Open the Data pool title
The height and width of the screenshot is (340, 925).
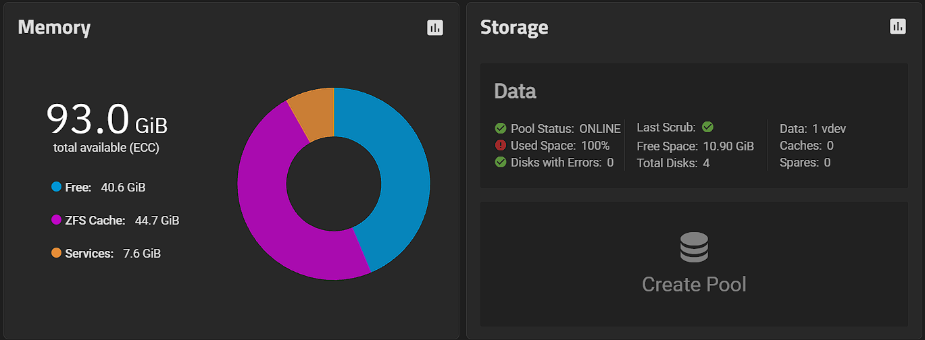click(x=516, y=91)
